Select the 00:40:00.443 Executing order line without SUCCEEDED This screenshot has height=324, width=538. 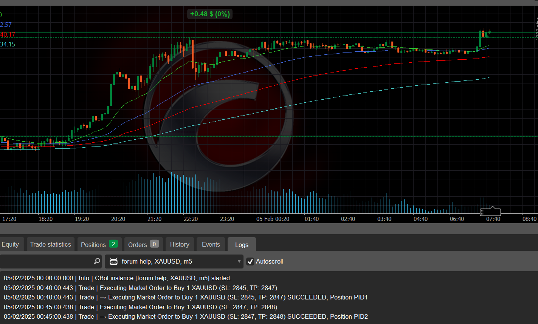pos(140,288)
